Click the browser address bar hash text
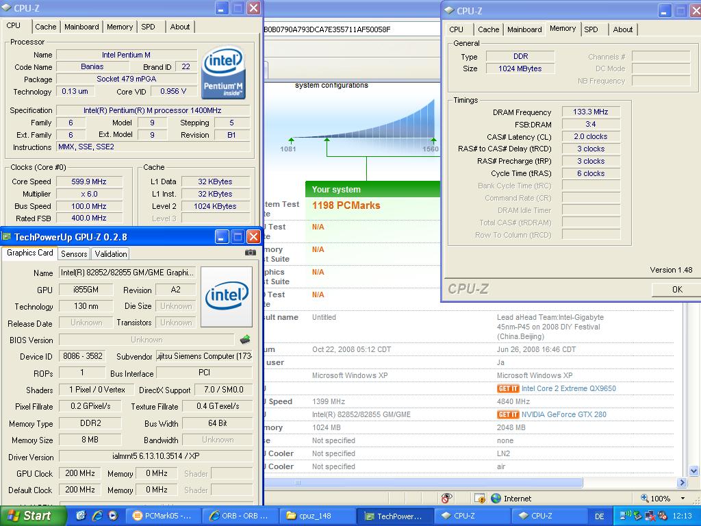Image resolution: width=701 pixels, height=526 pixels. point(327,29)
